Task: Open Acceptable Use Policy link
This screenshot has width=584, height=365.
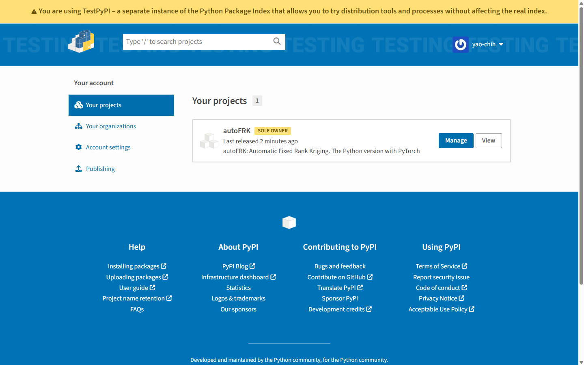Action: 442,309
